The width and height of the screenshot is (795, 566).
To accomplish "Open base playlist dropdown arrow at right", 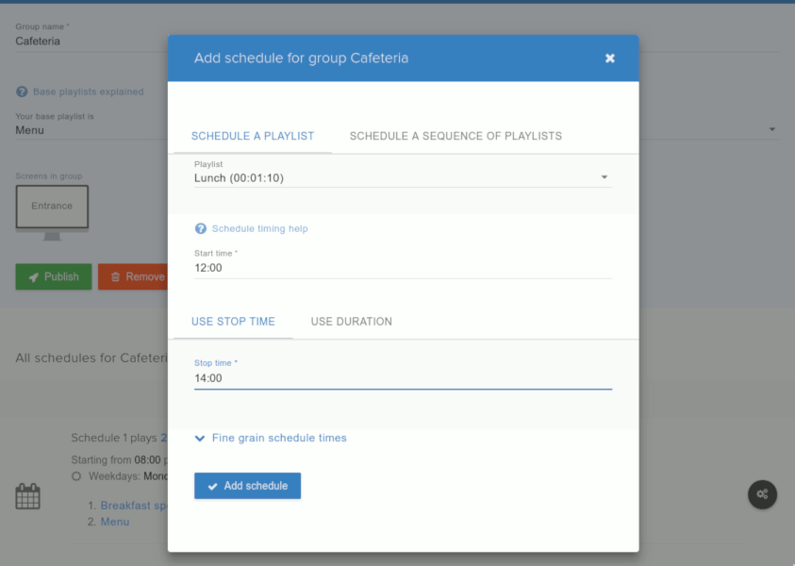I will [x=771, y=129].
